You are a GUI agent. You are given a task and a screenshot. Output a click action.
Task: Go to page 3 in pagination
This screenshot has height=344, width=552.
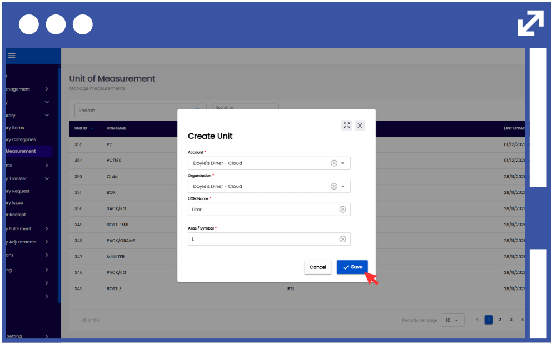tap(511, 320)
